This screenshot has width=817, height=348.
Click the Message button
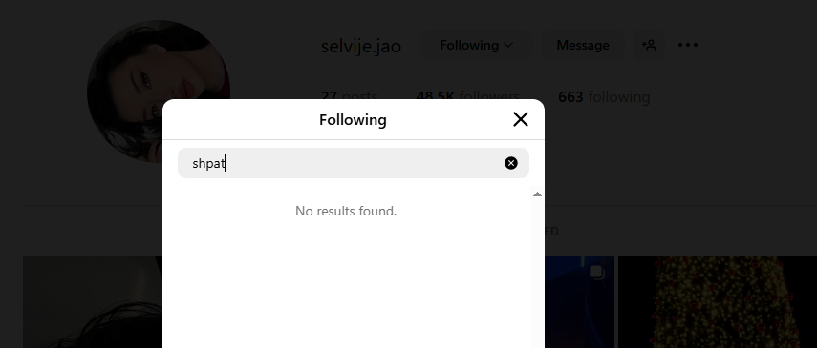(583, 45)
